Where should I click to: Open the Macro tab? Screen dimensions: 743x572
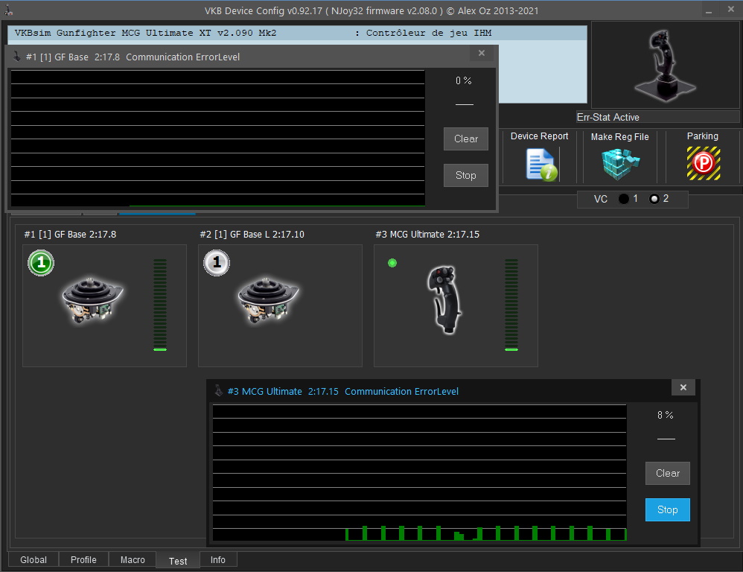coord(133,559)
